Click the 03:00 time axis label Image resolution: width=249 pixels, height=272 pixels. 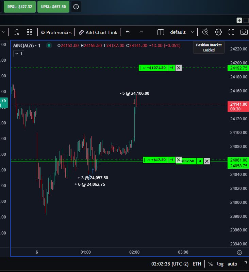pyautogui.click(x=183, y=252)
